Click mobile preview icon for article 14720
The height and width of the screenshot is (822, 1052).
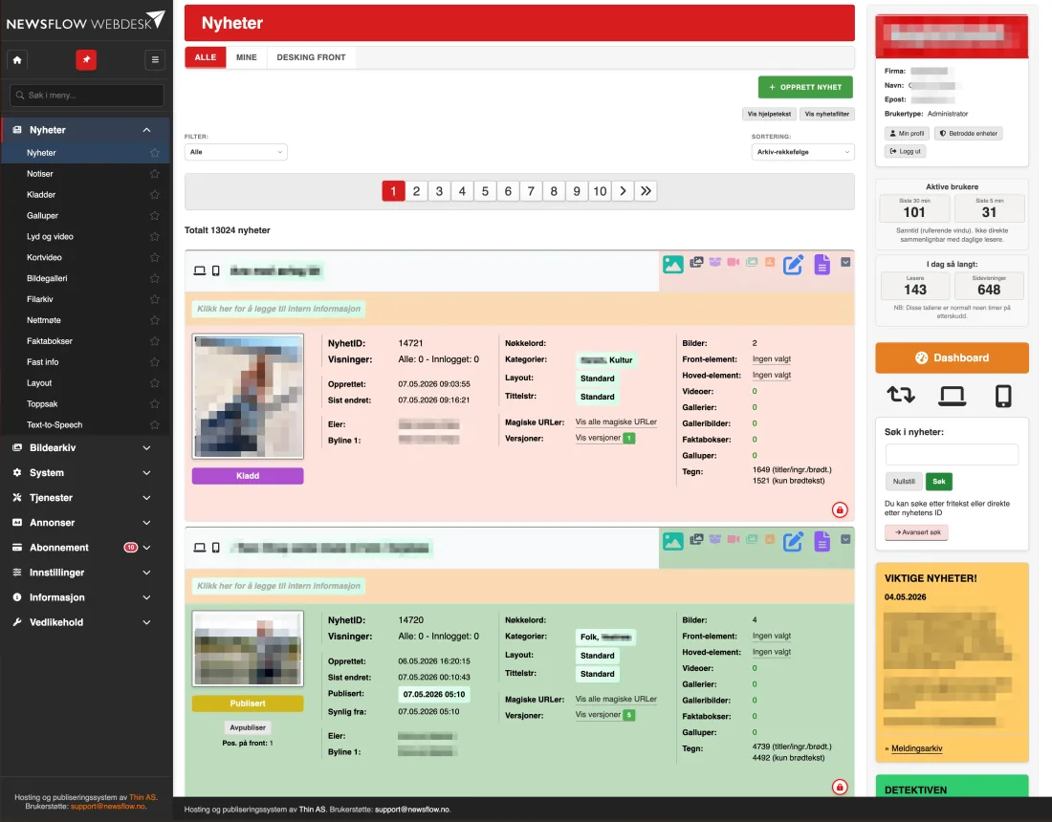(216, 548)
